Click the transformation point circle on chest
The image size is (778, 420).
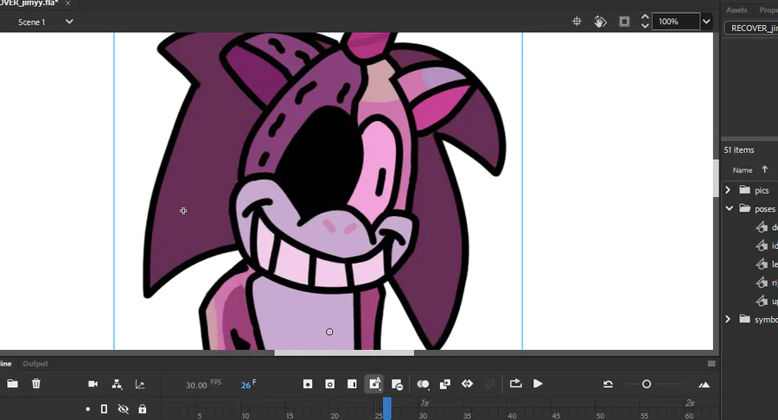329,332
